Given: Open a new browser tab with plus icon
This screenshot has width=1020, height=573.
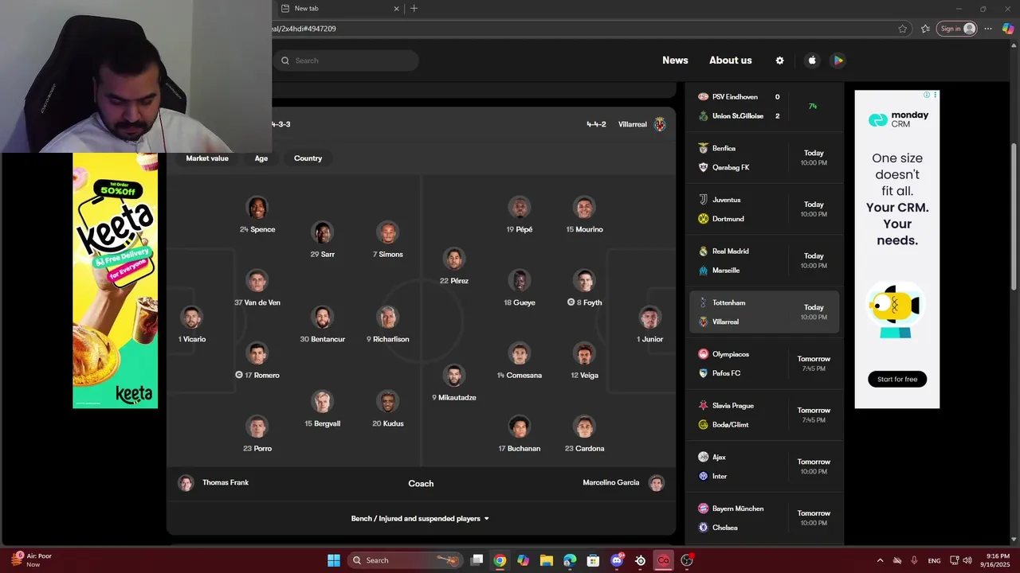Looking at the screenshot, I should [414, 8].
